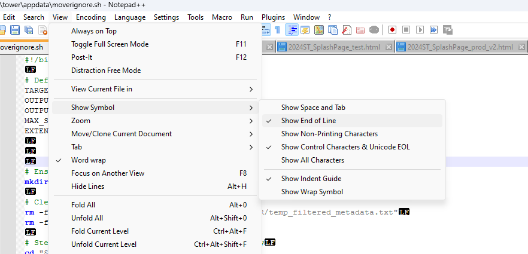The image size is (528, 254).
Task: Expand Move/Clone Current Document submenu
Action: point(154,134)
